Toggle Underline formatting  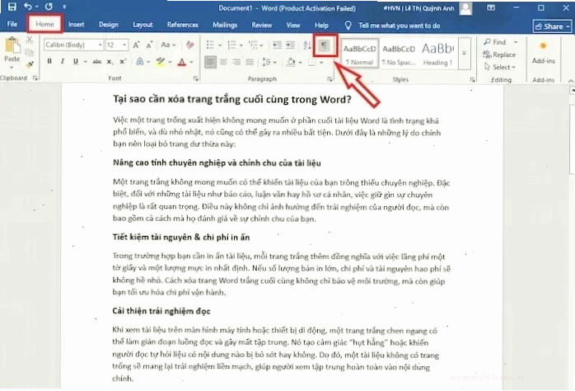(x=76, y=61)
